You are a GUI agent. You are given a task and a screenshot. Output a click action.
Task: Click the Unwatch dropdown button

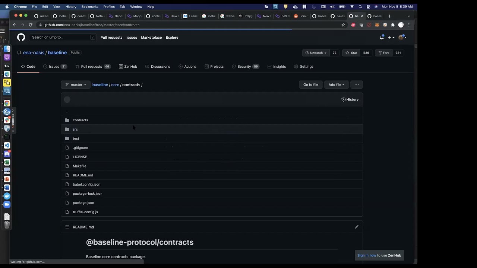click(x=316, y=53)
